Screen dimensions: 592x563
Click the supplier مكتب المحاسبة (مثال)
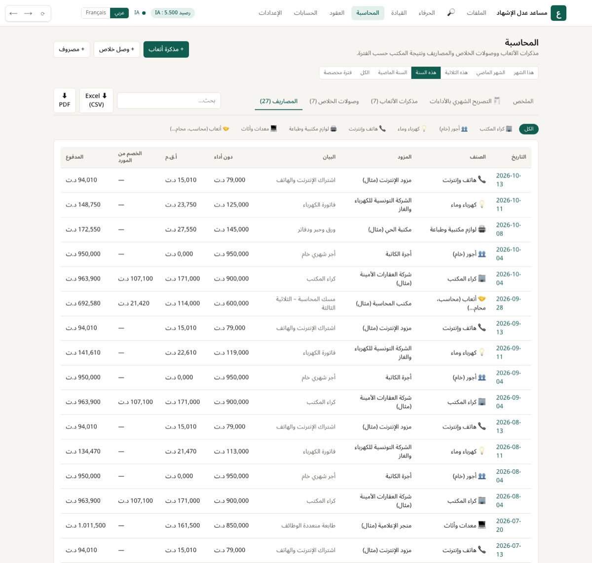click(x=384, y=303)
